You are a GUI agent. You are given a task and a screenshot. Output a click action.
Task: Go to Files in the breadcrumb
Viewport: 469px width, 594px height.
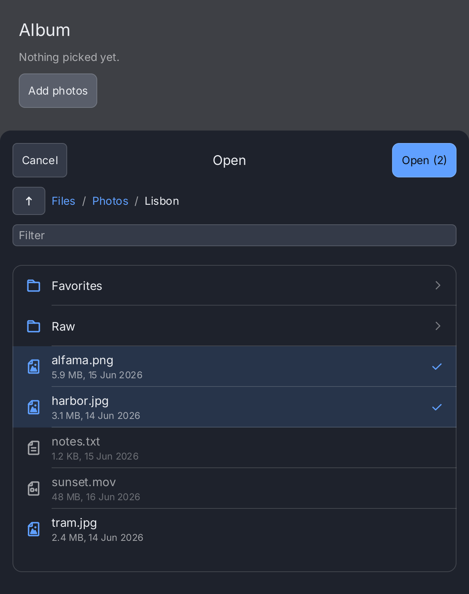[63, 201]
